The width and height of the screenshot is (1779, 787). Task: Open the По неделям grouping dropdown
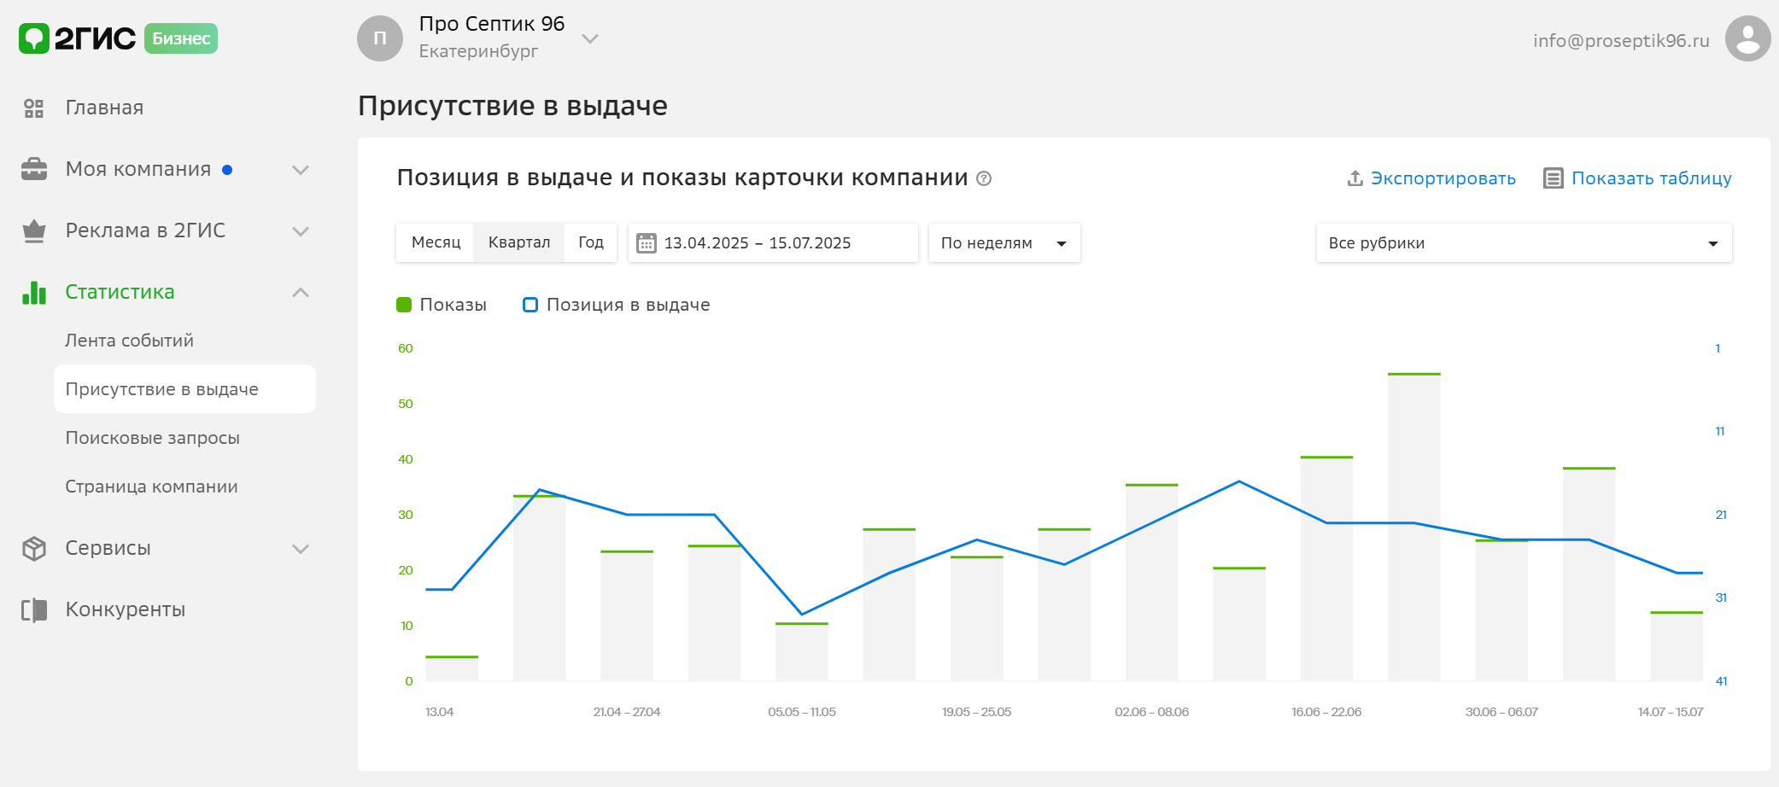coord(1004,243)
